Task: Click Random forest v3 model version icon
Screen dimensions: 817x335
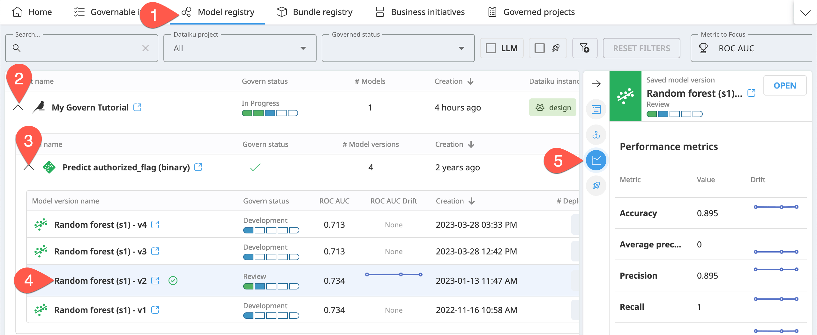Action: point(41,251)
